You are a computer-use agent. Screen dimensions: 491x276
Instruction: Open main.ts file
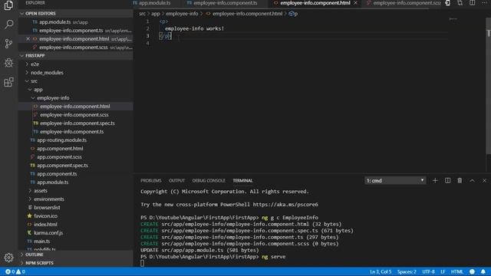76,242
